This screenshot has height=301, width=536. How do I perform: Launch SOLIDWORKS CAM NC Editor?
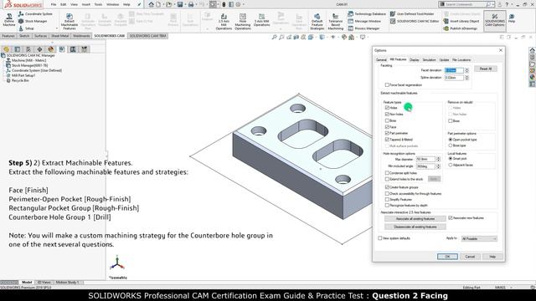[415, 21]
